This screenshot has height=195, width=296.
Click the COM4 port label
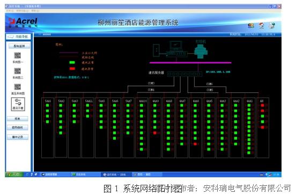coord(151,90)
